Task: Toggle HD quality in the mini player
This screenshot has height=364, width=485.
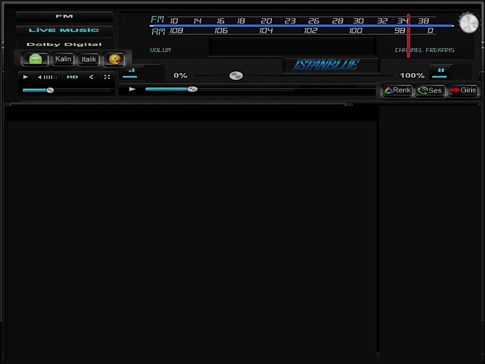Action: 72,77
